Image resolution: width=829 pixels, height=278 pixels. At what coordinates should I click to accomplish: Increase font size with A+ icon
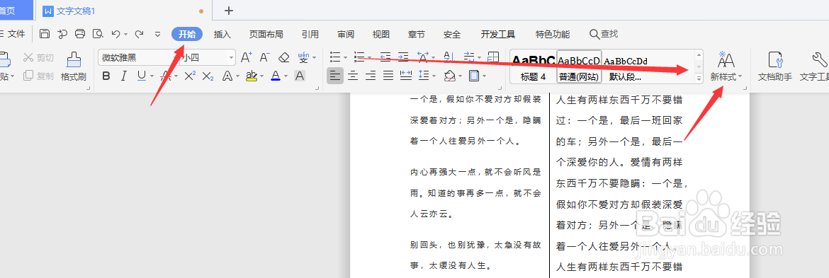point(247,57)
